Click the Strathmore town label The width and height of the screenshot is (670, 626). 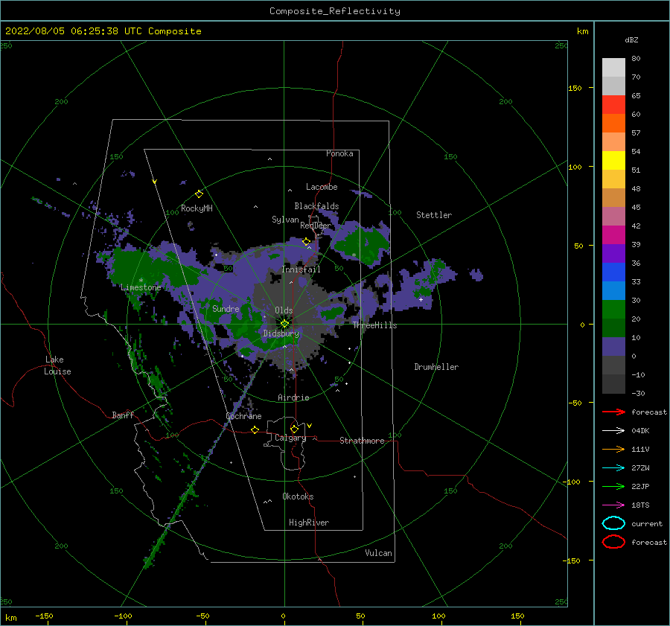point(362,441)
